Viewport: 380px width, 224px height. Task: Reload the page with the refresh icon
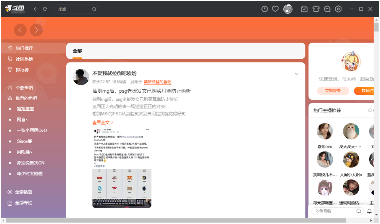click(x=45, y=9)
